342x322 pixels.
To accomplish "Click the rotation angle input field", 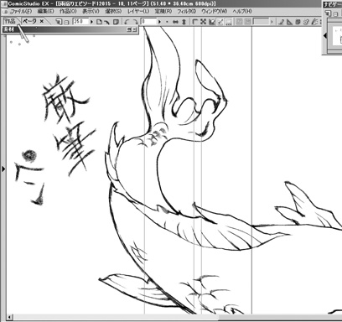I will 149,22.
